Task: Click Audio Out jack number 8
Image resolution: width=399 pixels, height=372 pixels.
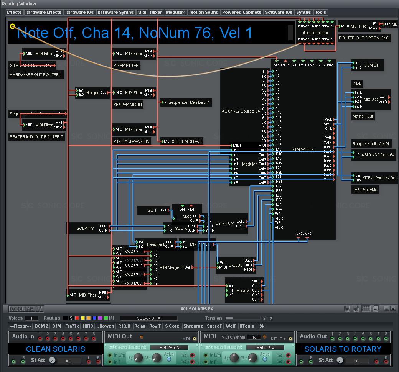Action: coord(386,339)
